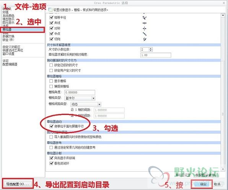Click the tangent (相切) constraint icon

click(145, 39)
